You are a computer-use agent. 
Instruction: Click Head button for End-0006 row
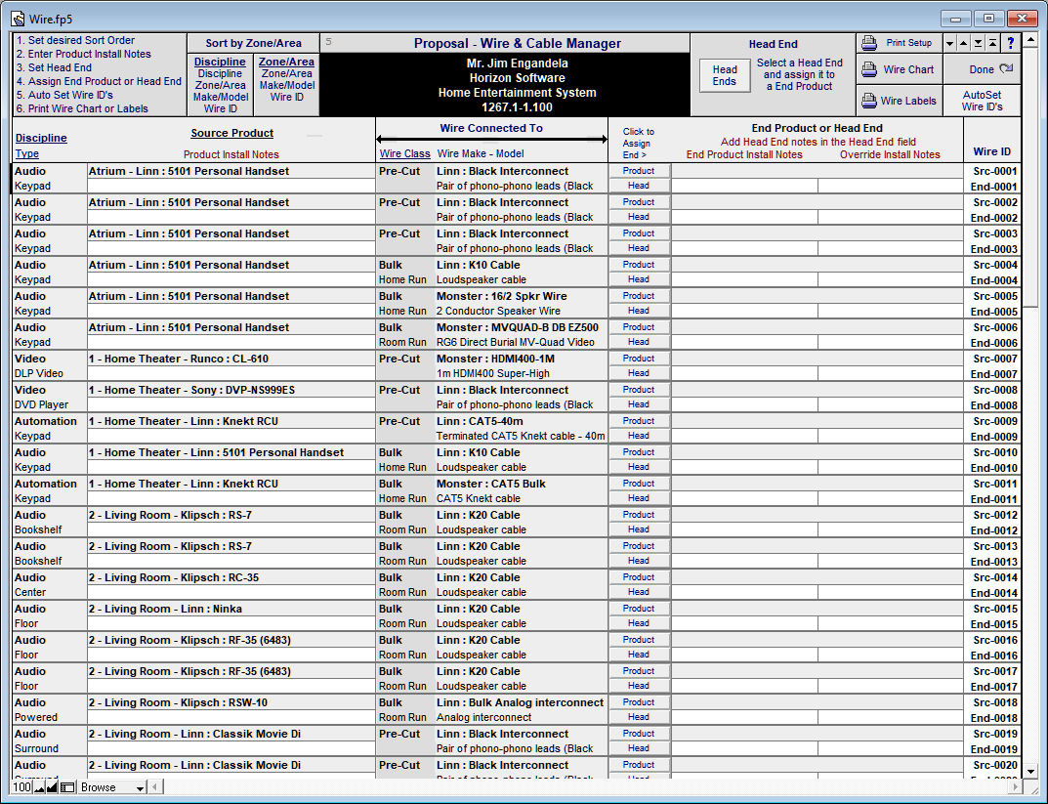(x=639, y=342)
